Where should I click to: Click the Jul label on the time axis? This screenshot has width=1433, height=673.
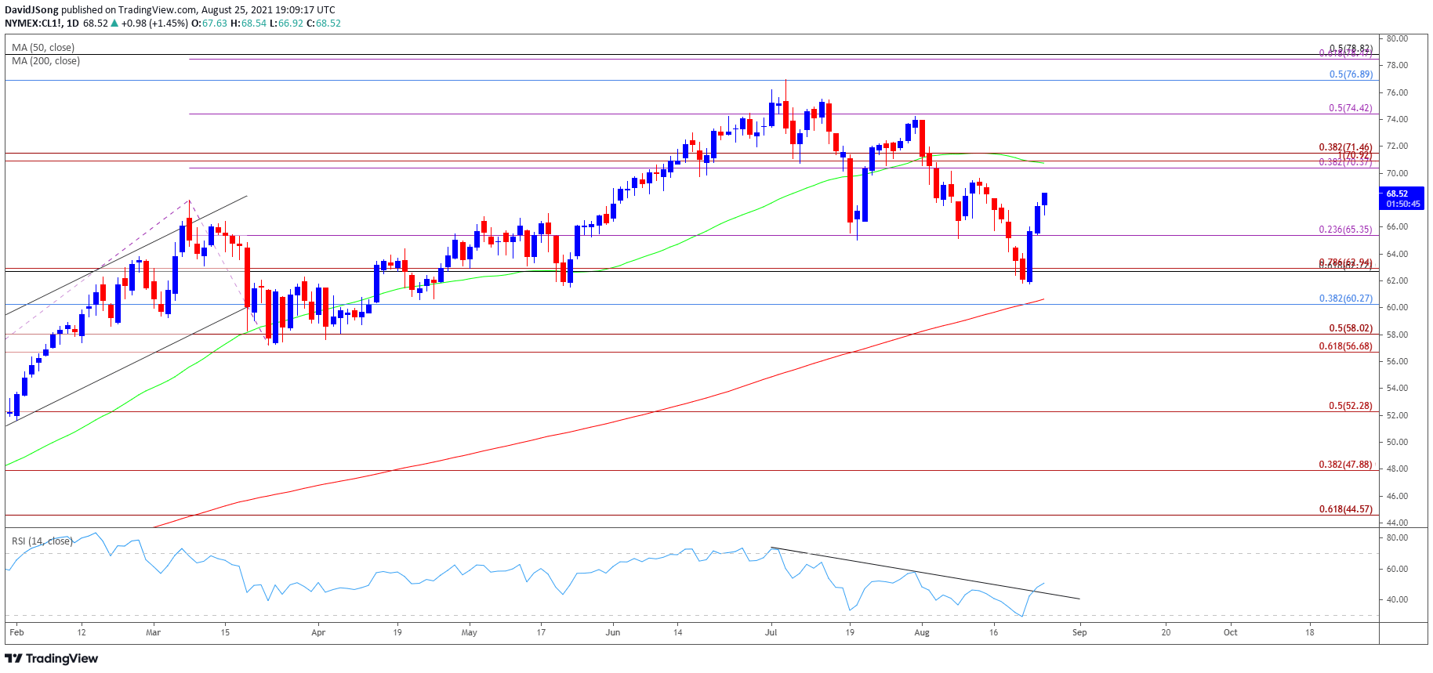771,632
